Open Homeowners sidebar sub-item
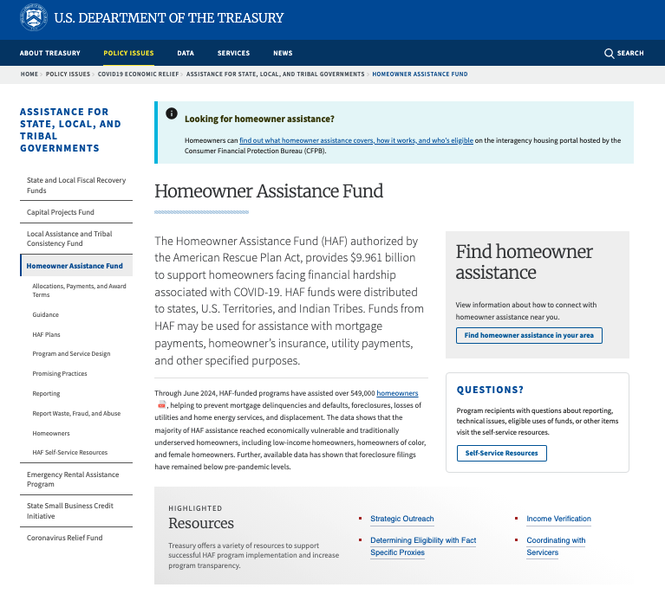The width and height of the screenshot is (665, 594). point(51,434)
